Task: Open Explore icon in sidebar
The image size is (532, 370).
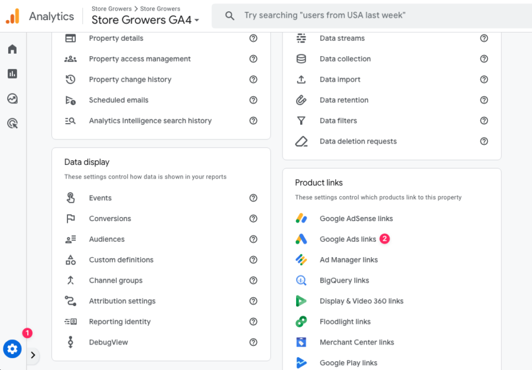Action: [x=12, y=99]
